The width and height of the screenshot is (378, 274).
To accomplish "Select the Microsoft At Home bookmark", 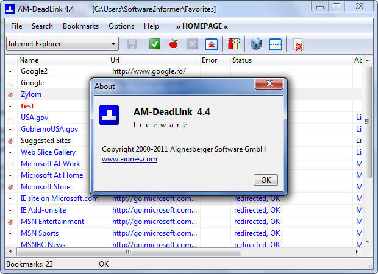I will pyautogui.click(x=52, y=175).
